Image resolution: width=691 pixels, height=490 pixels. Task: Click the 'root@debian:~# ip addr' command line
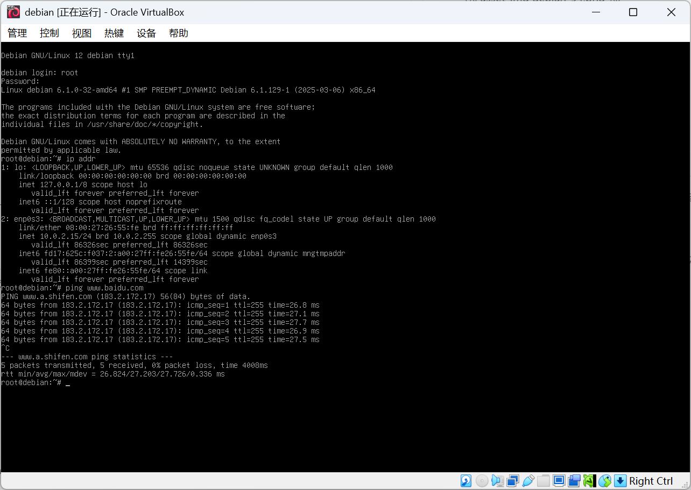(x=48, y=159)
